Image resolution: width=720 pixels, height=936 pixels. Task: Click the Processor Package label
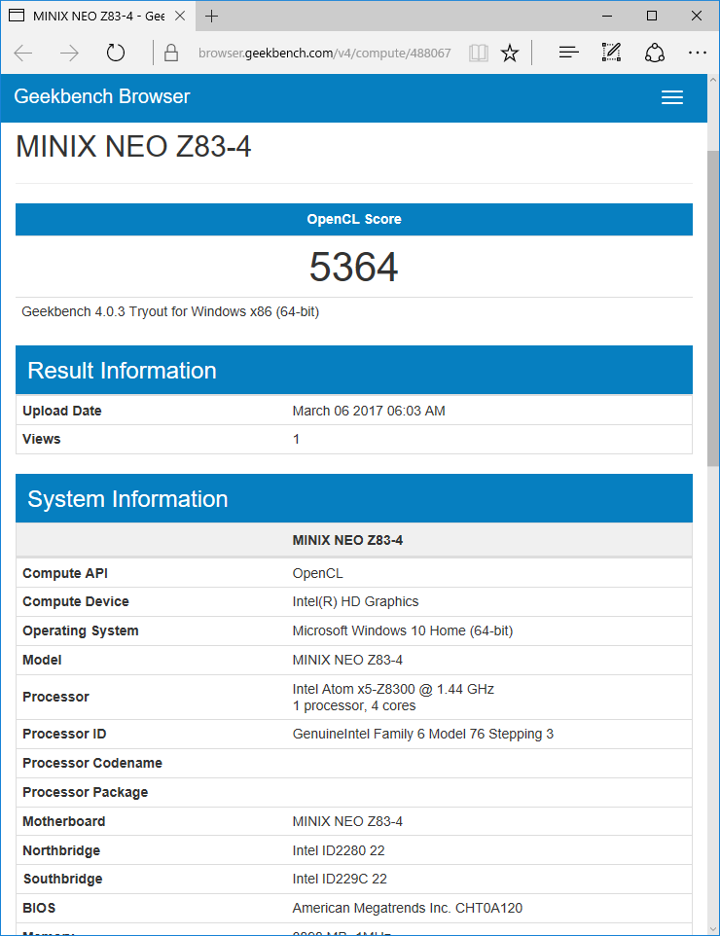(x=86, y=792)
